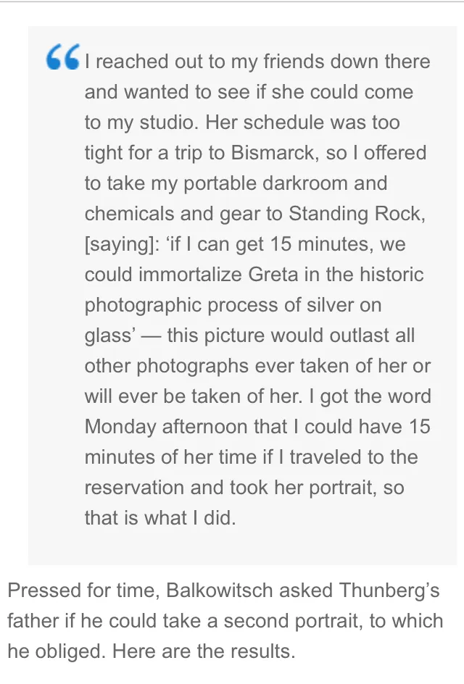Click the name 'Greta' in the quote
The width and height of the screenshot is (464, 684).
pyautogui.click(x=274, y=275)
